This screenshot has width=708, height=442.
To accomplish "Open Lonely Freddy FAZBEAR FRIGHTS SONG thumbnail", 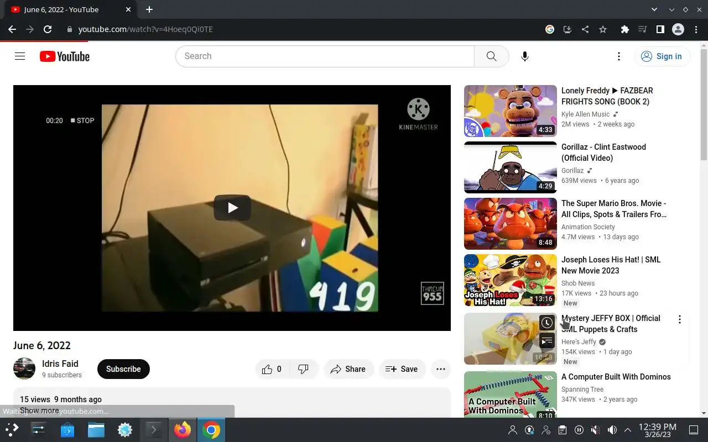I will [511, 111].
